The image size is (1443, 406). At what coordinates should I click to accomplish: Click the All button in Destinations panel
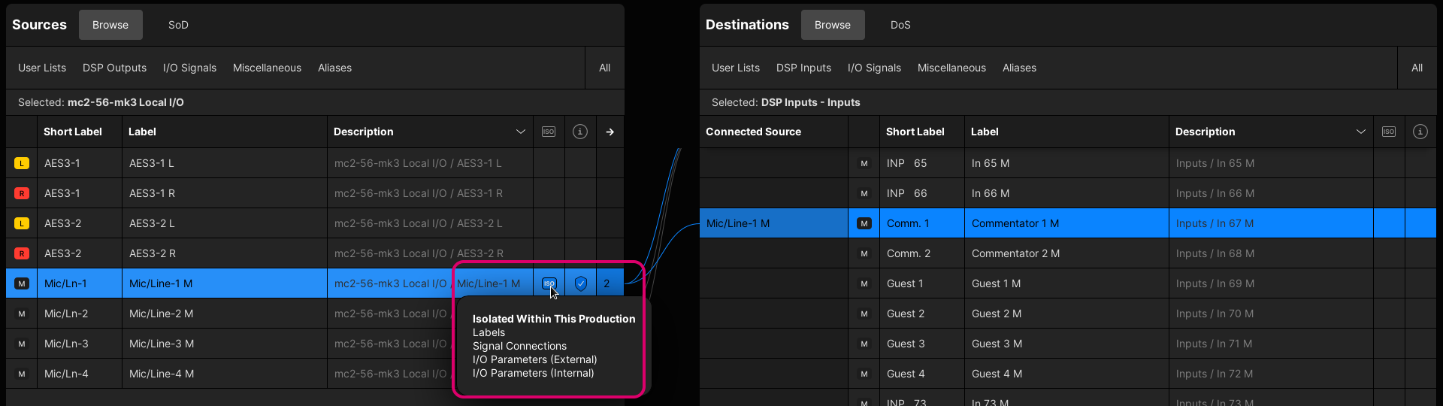click(x=1417, y=68)
